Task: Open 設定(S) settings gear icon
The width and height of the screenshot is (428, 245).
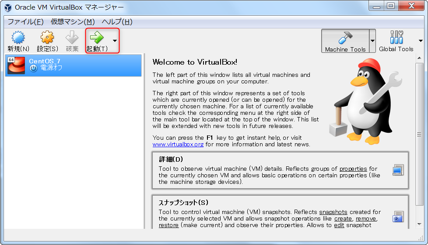Action: [47, 37]
